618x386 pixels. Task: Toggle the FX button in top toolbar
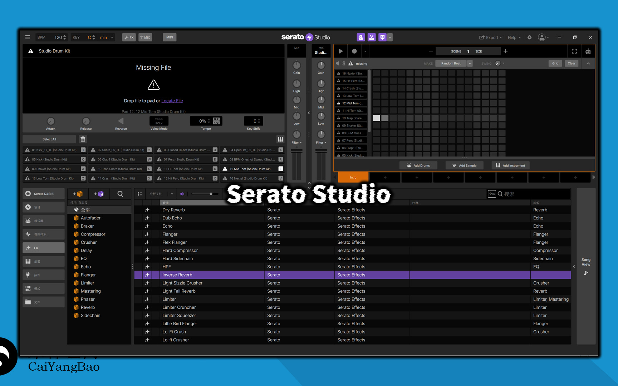click(129, 38)
